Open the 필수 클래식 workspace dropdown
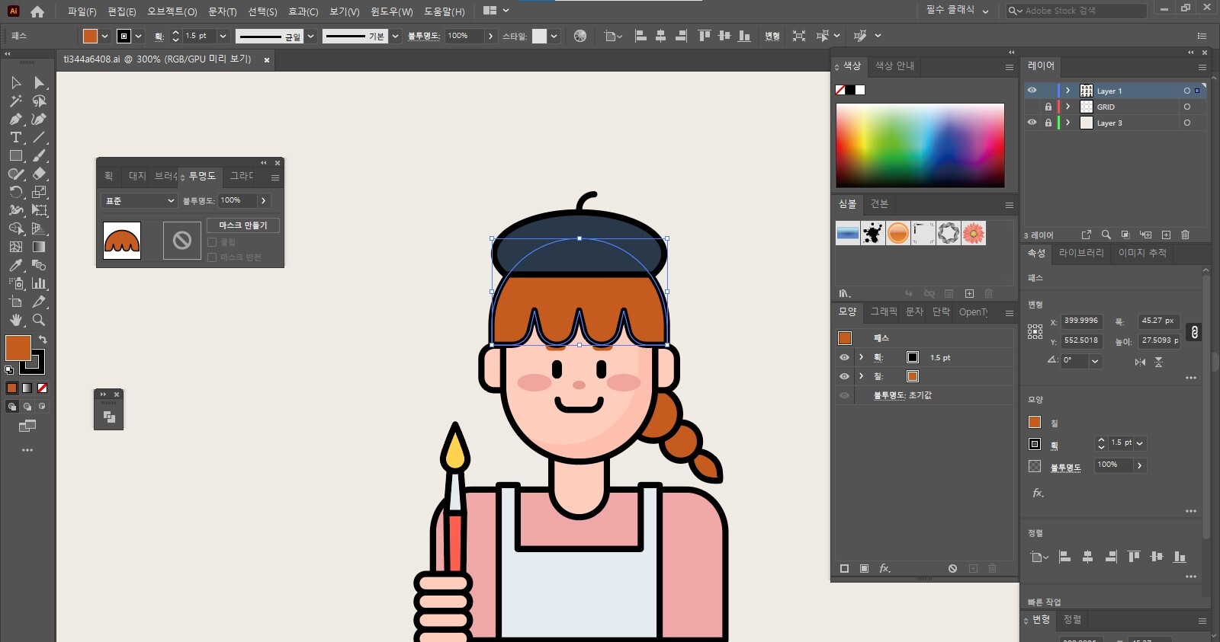Viewport: 1220px width, 642px height. tap(957, 11)
